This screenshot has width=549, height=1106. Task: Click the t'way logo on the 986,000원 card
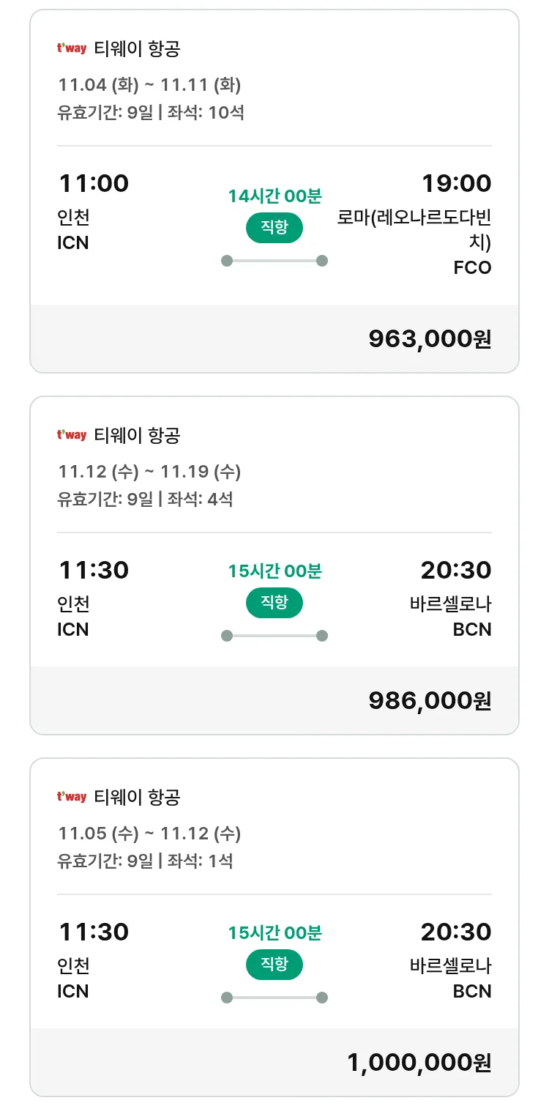point(72,435)
